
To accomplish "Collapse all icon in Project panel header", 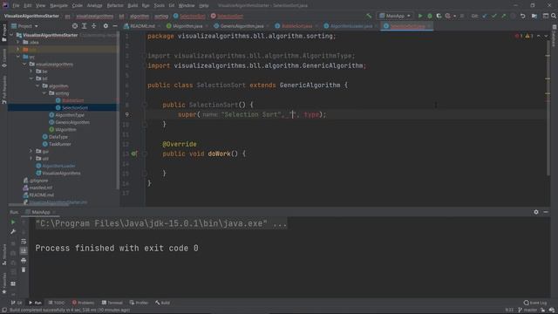I will [94, 26].
